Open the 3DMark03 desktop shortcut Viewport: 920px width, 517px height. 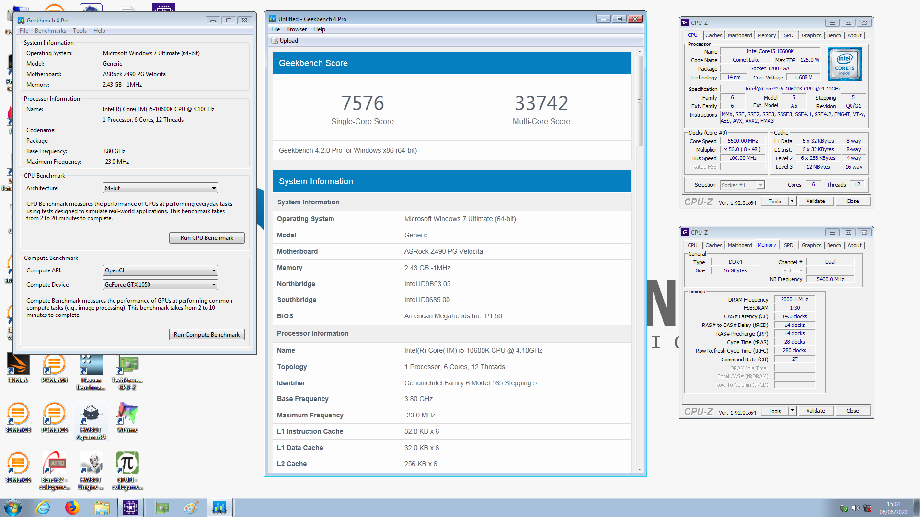coord(18,418)
